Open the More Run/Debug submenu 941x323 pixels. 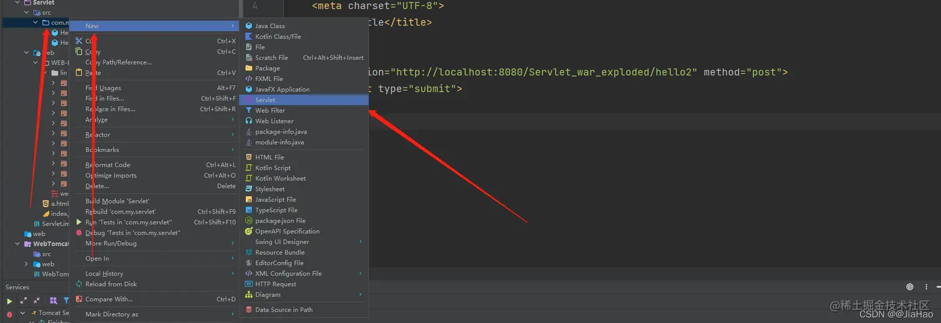[154, 243]
